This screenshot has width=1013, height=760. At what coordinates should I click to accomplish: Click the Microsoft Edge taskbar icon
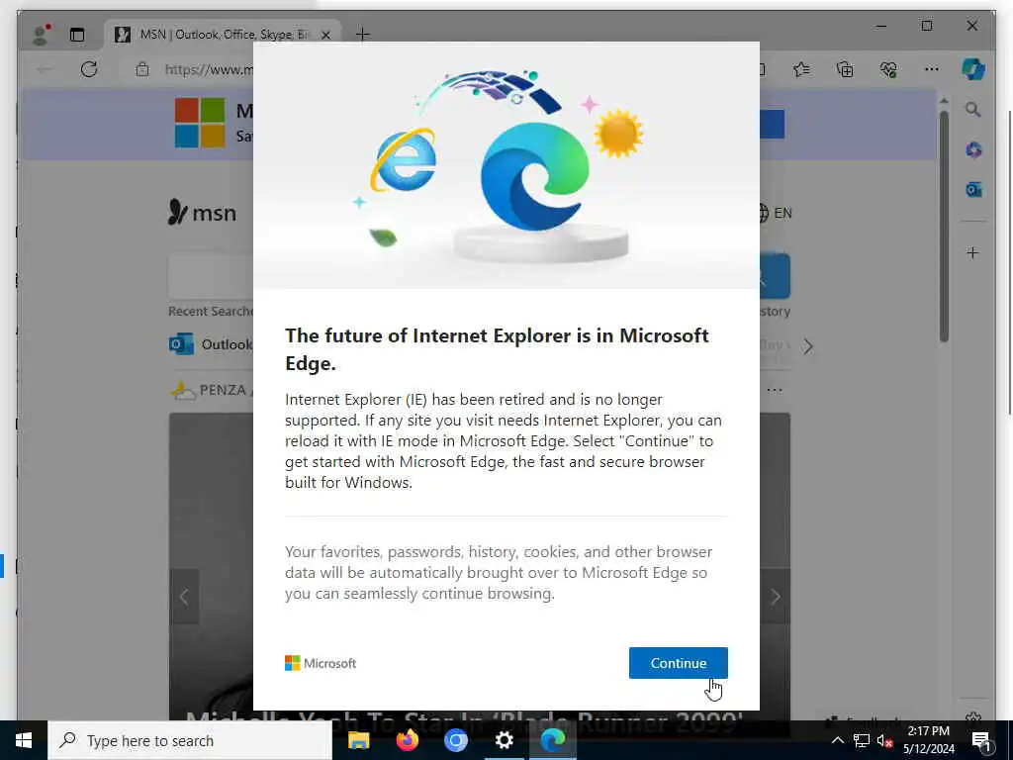coord(552,740)
